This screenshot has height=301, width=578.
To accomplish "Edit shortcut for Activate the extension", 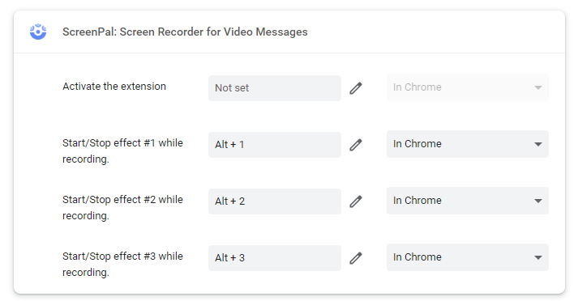I will pos(356,88).
